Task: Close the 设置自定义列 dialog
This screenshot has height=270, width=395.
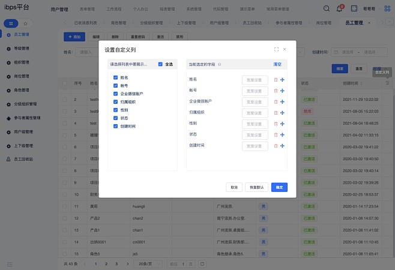Action: (x=285, y=49)
